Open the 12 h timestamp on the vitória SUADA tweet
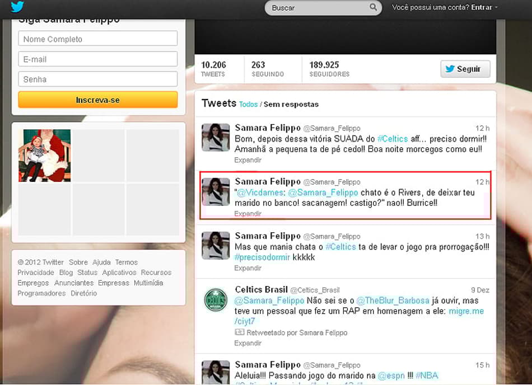The width and height of the screenshot is (532, 385). coord(482,128)
